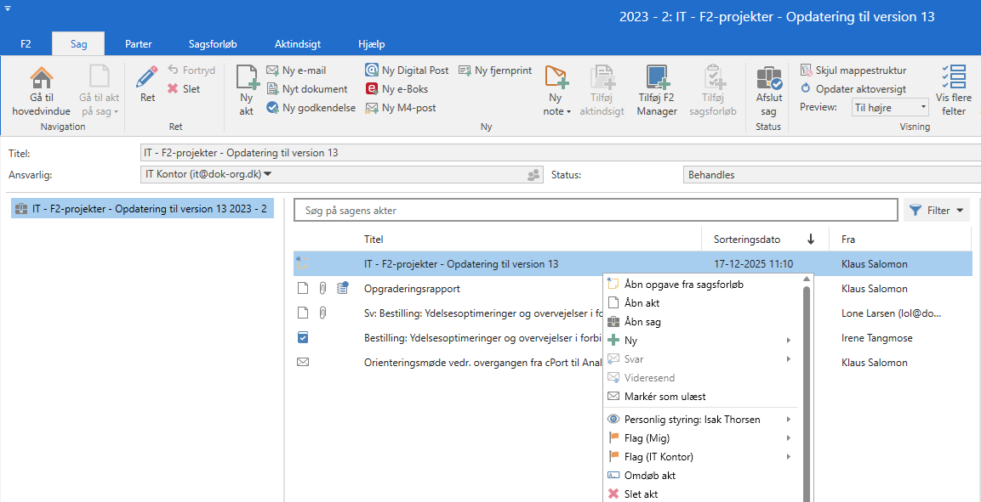Click the participants icon in Ansvarlig field
The height and width of the screenshot is (502, 981).
[533, 175]
